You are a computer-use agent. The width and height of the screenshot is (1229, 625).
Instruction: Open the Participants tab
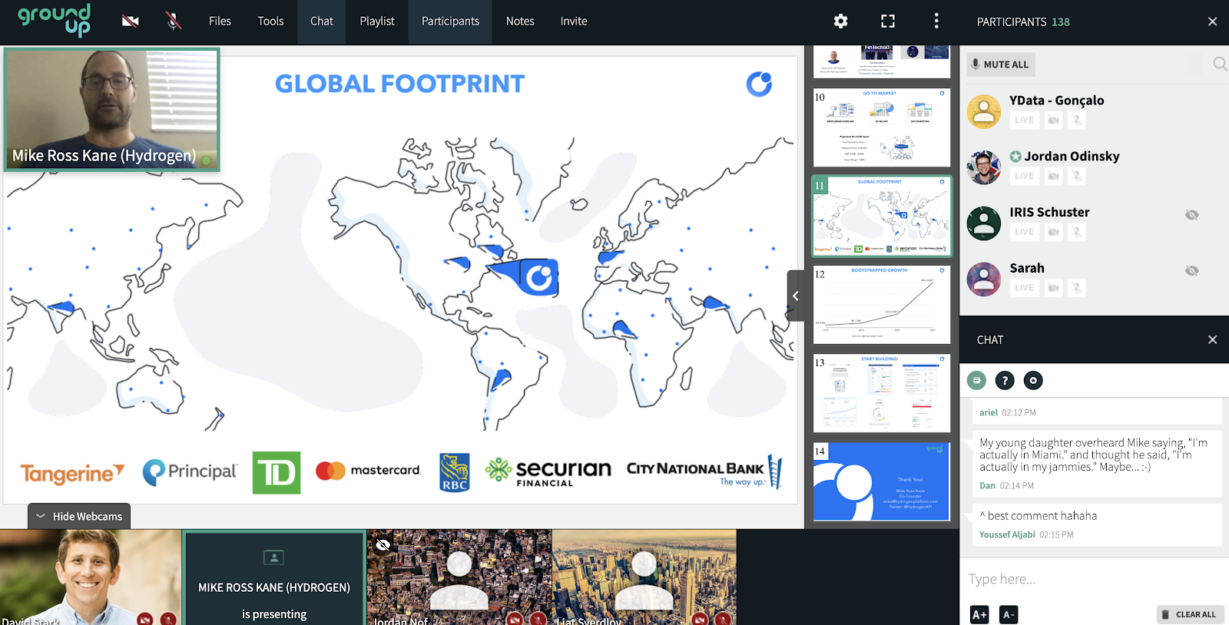click(x=450, y=21)
